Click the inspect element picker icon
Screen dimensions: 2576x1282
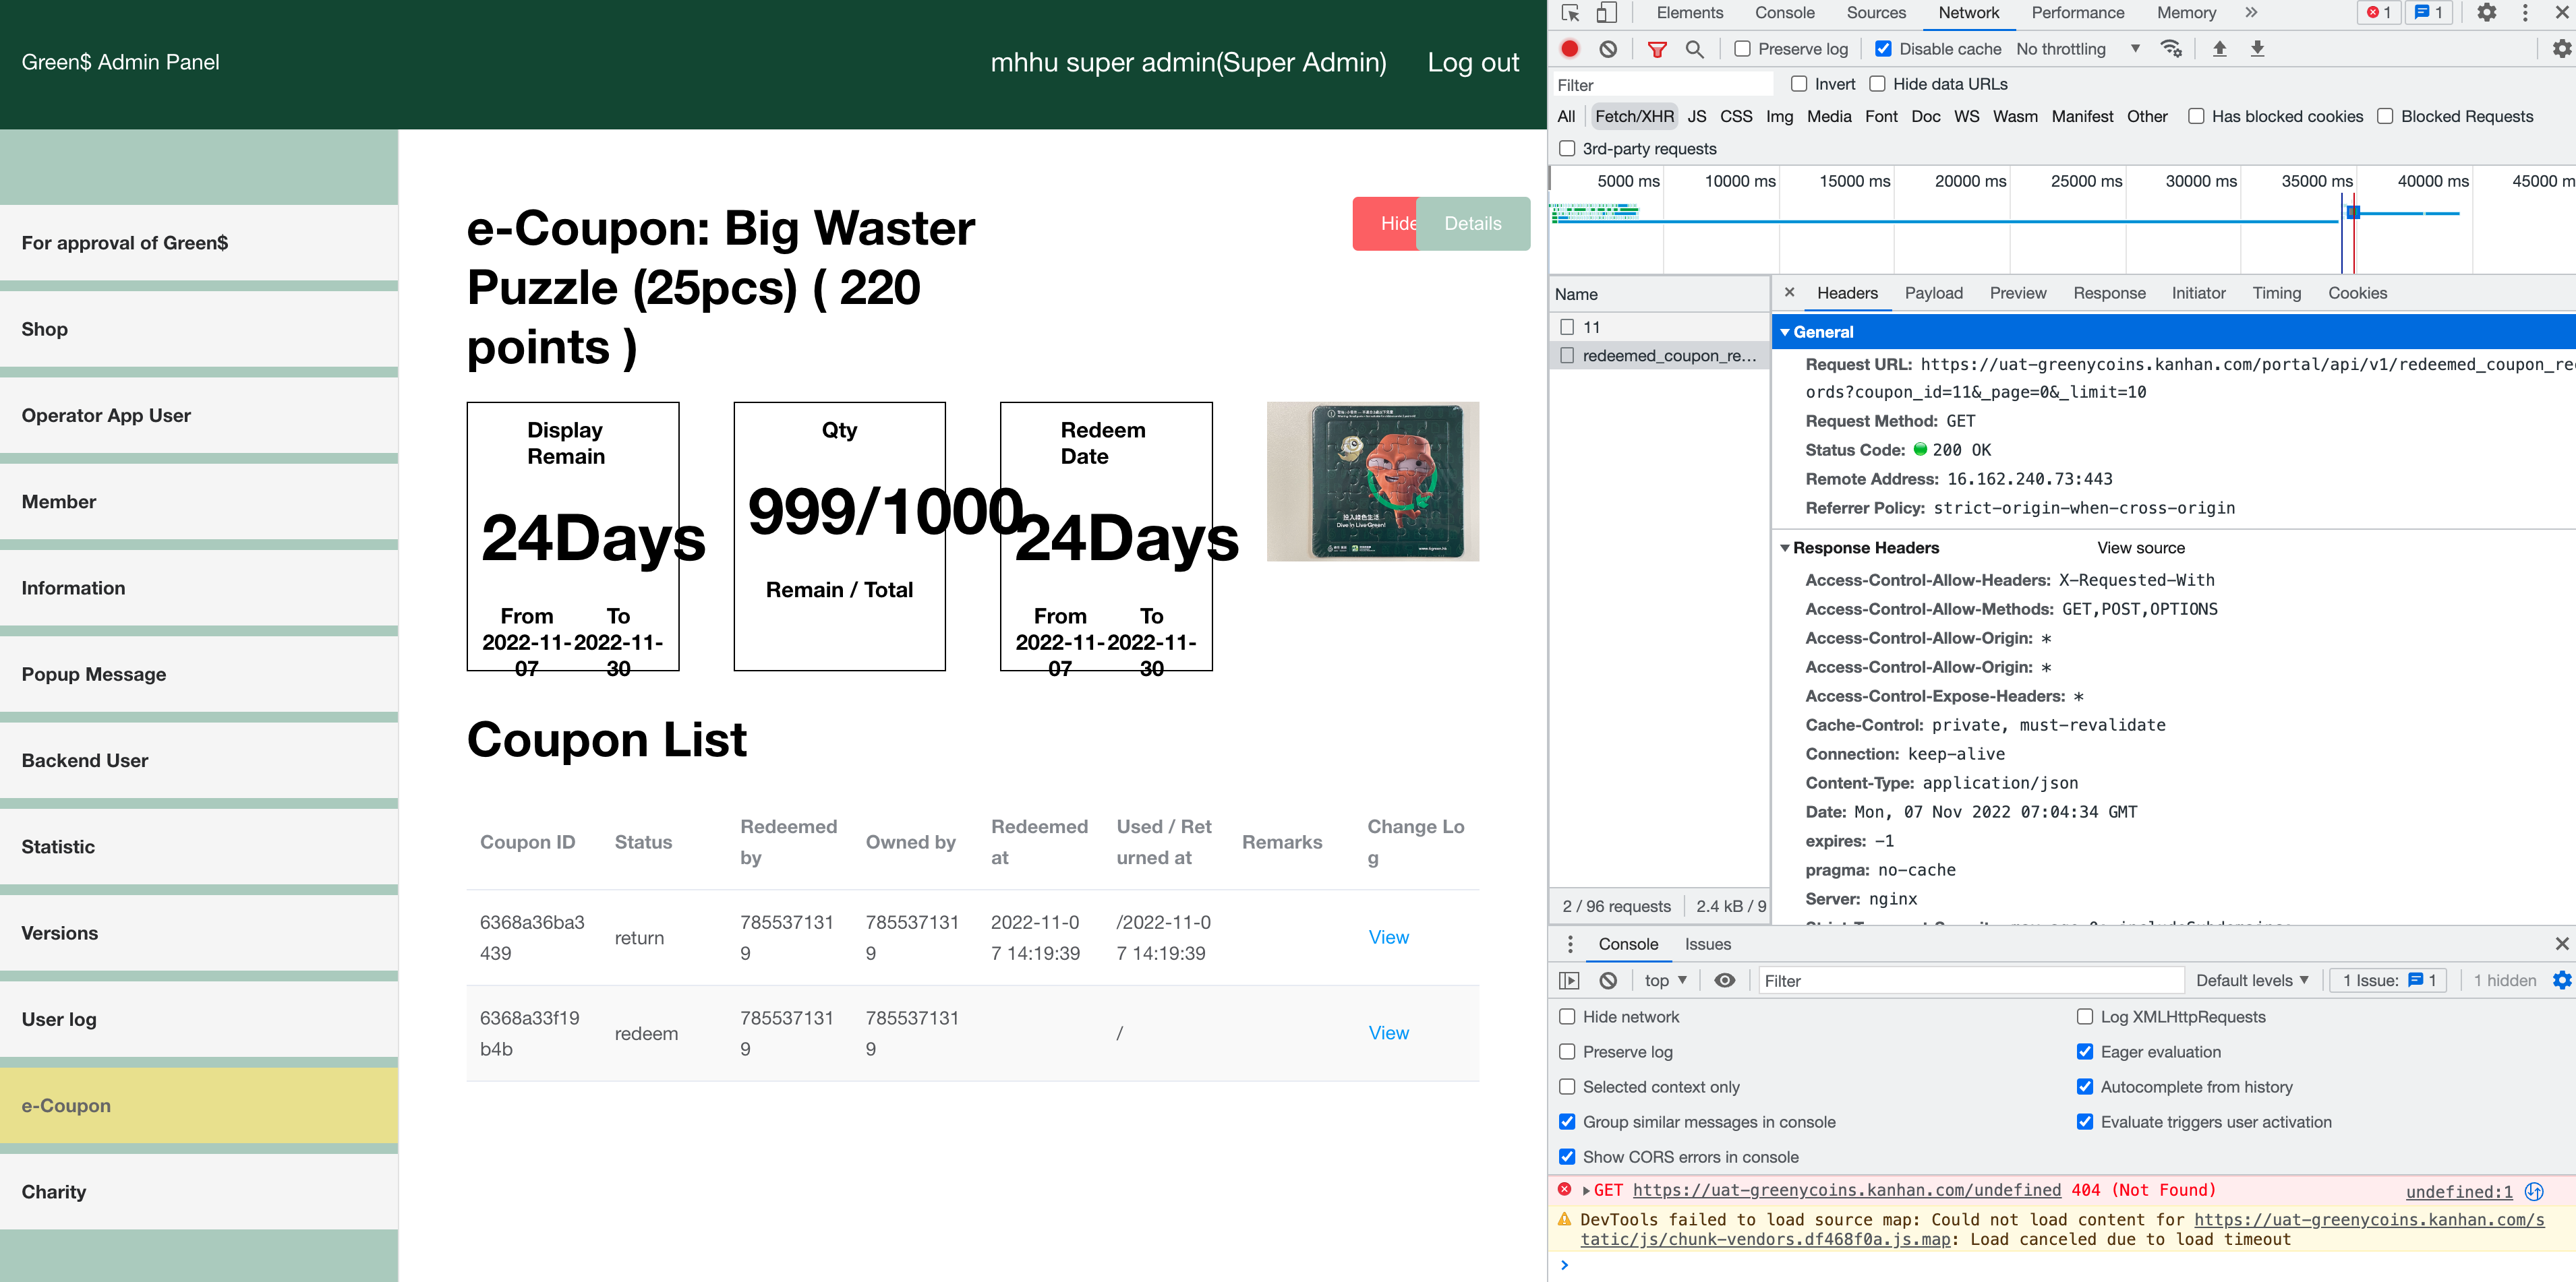coord(1570,13)
